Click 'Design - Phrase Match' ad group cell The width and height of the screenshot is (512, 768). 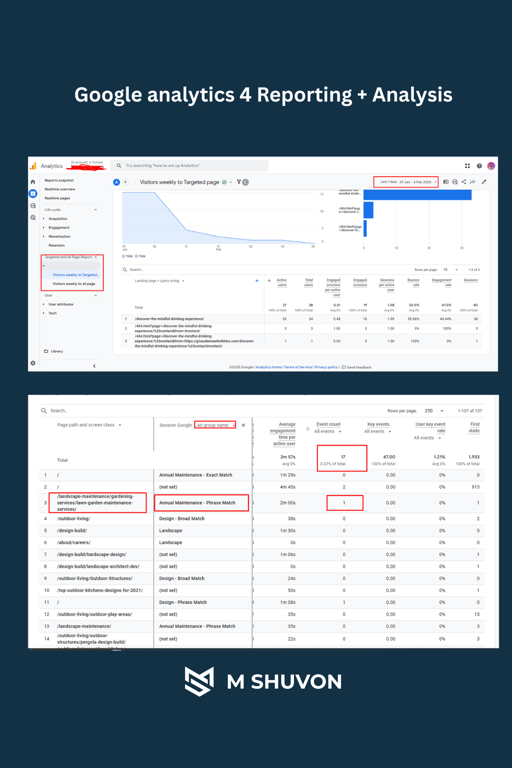[x=183, y=602]
